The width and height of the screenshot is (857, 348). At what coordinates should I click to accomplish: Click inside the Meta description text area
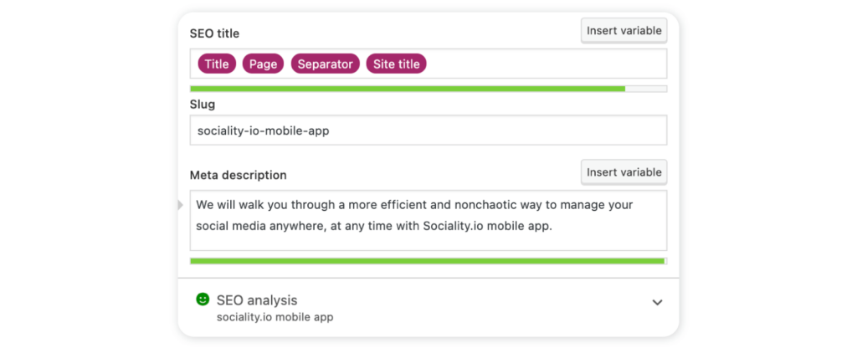[x=428, y=221]
